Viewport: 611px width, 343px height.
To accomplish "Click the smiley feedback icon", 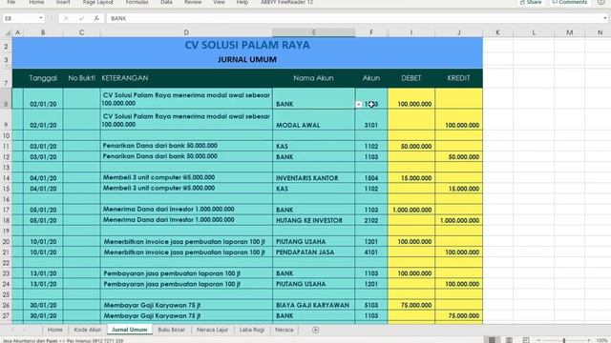I will pos(600,2).
